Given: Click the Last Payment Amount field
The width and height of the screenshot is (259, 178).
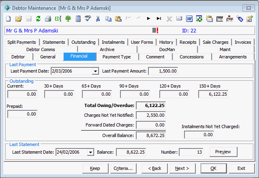Looking at the screenshot, I should coord(163,71).
